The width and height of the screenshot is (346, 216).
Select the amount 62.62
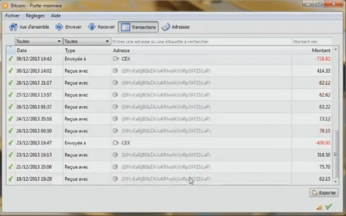pyautogui.click(x=325, y=95)
